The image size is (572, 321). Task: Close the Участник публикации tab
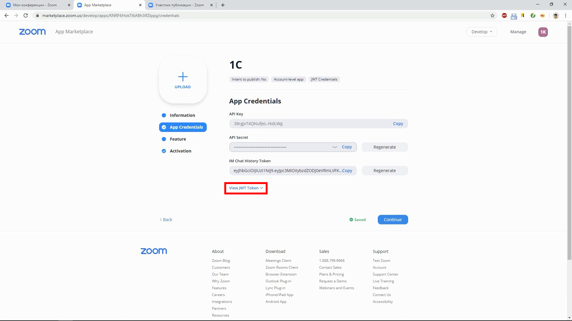coord(212,5)
